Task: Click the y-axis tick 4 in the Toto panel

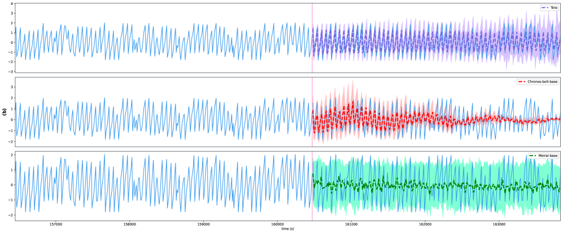Action: pyautogui.click(x=12, y=3)
